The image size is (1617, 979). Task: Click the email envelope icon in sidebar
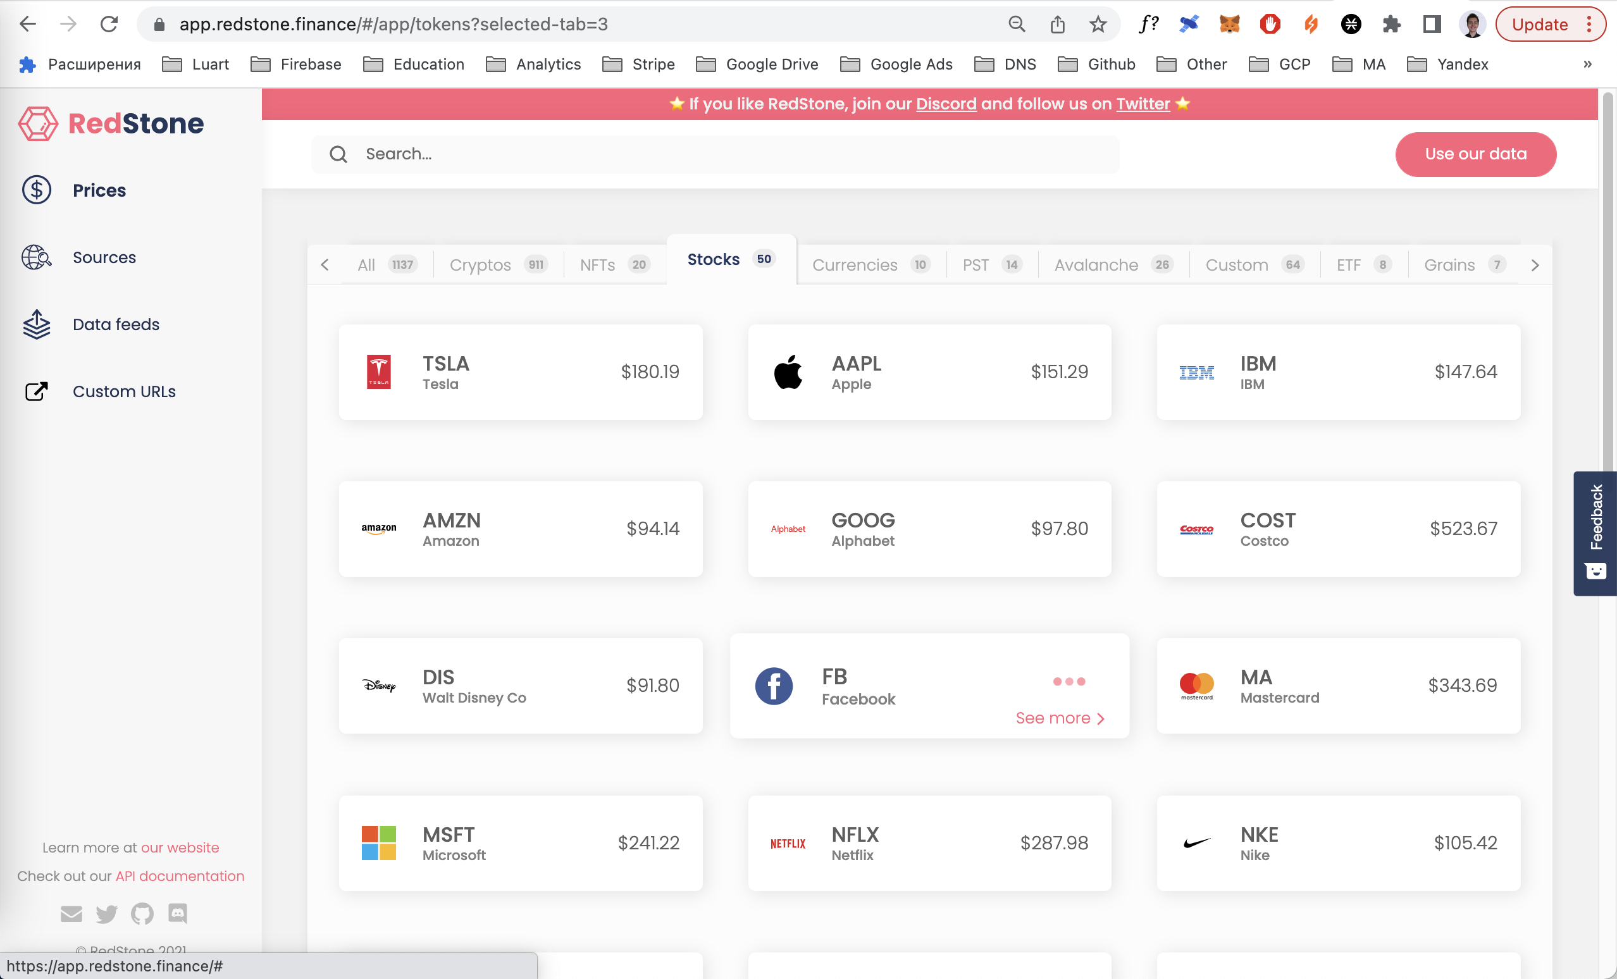click(71, 913)
